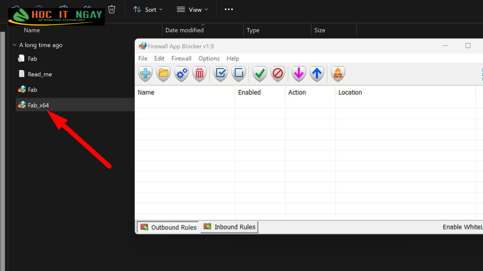Click the green checkmark Allow icon
This screenshot has height=271, width=483.
pos(260,74)
